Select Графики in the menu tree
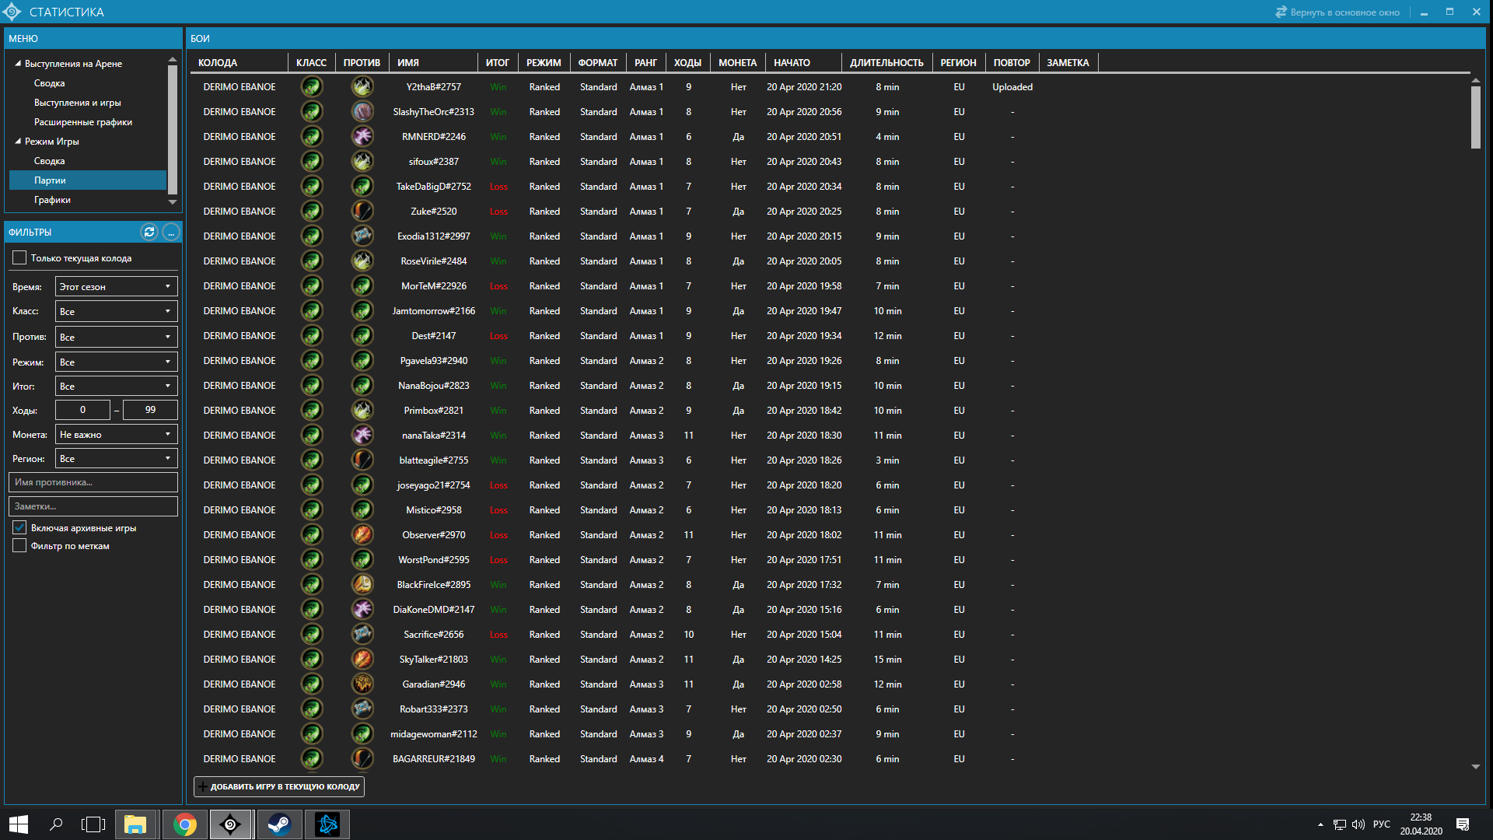The image size is (1493, 840). click(x=52, y=200)
